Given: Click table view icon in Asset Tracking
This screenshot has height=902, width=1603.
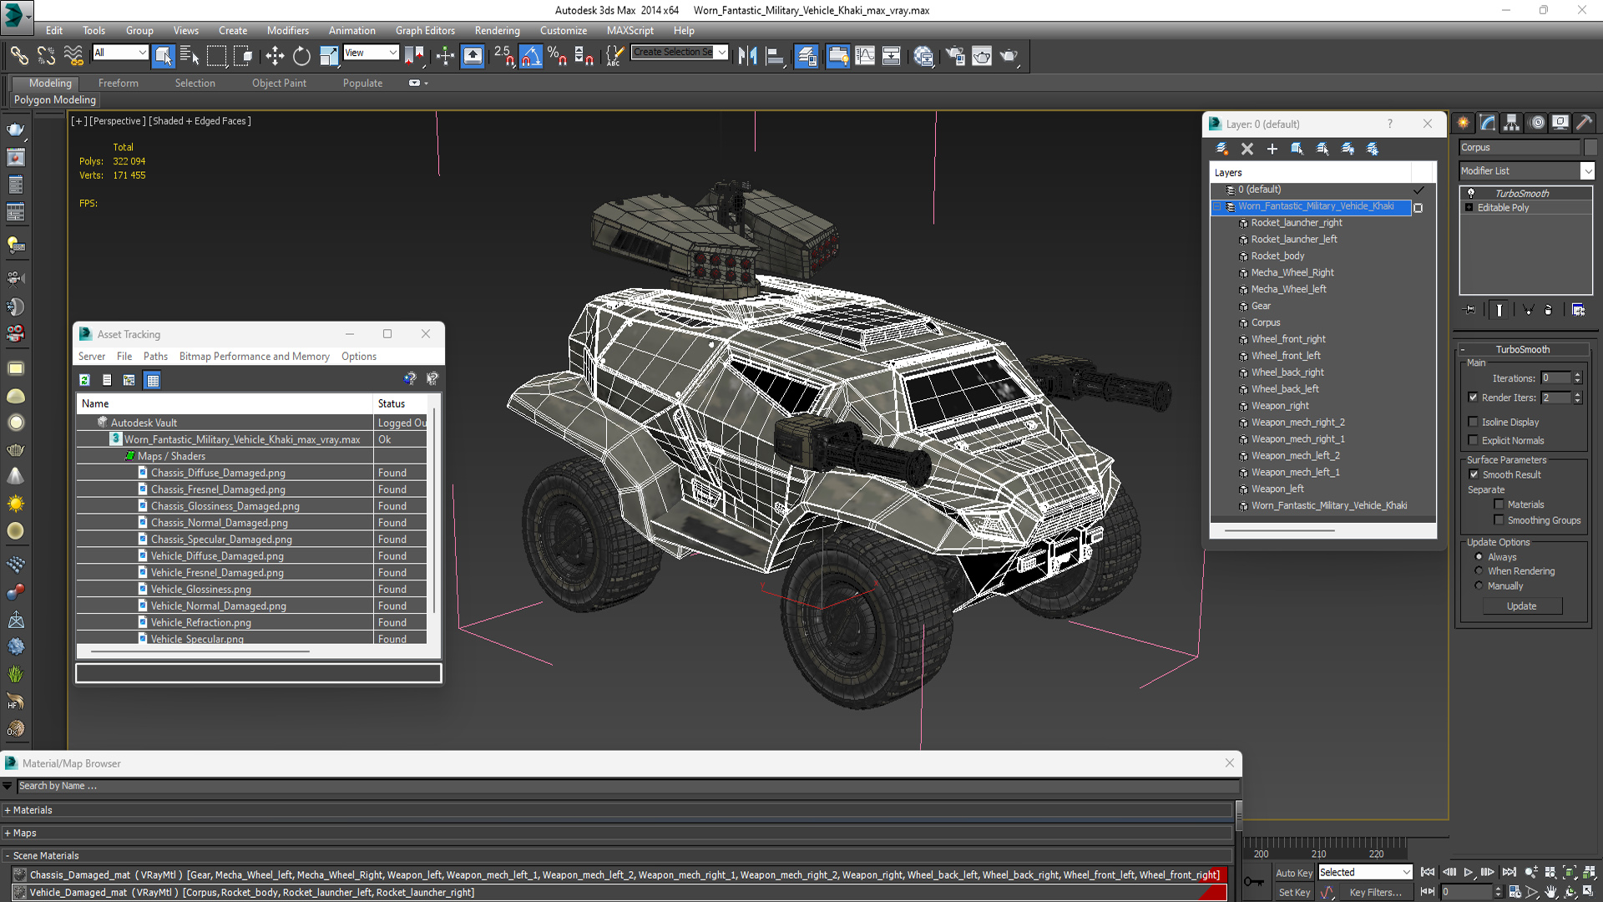Looking at the screenshot, I should coord(152,380).
